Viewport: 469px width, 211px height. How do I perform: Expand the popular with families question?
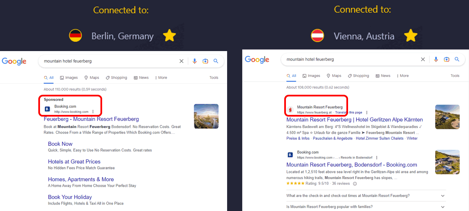point(442,207)
